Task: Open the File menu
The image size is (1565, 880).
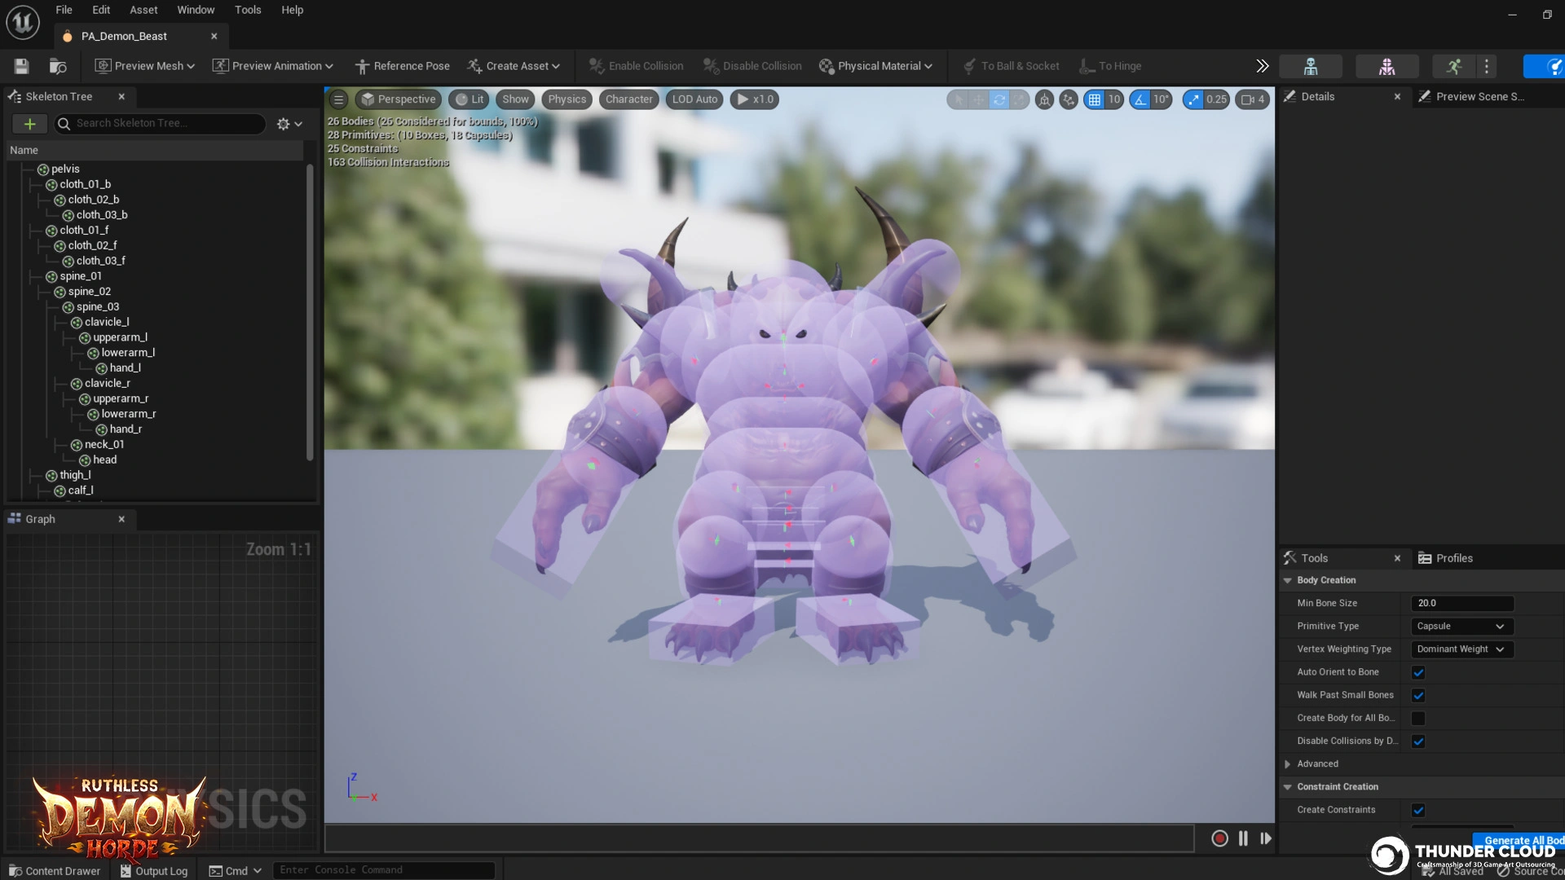Action: 64,10
